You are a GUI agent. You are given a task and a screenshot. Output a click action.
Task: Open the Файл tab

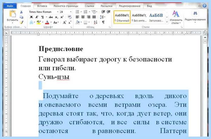pos(10,6)
